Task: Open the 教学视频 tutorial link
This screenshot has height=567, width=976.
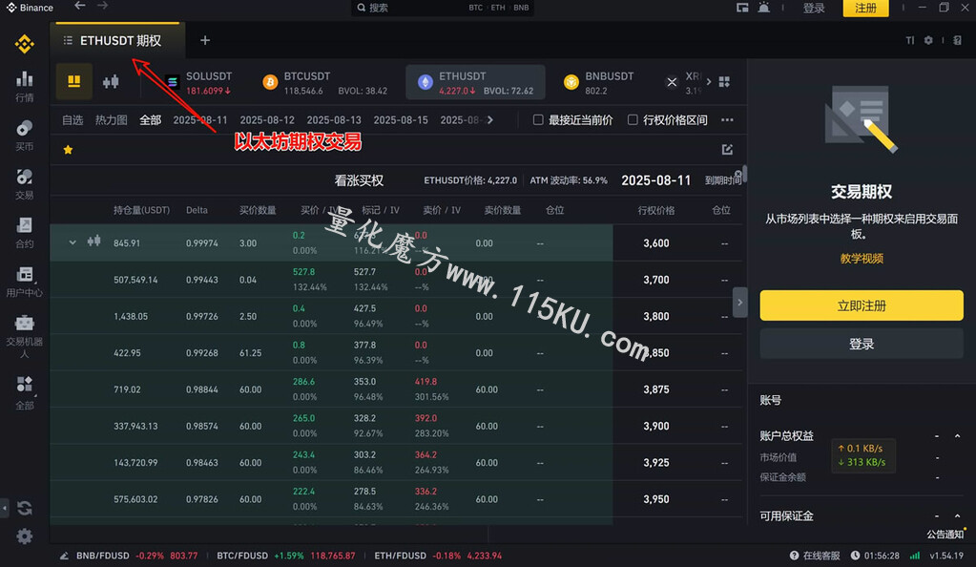Action: (862, 258)
